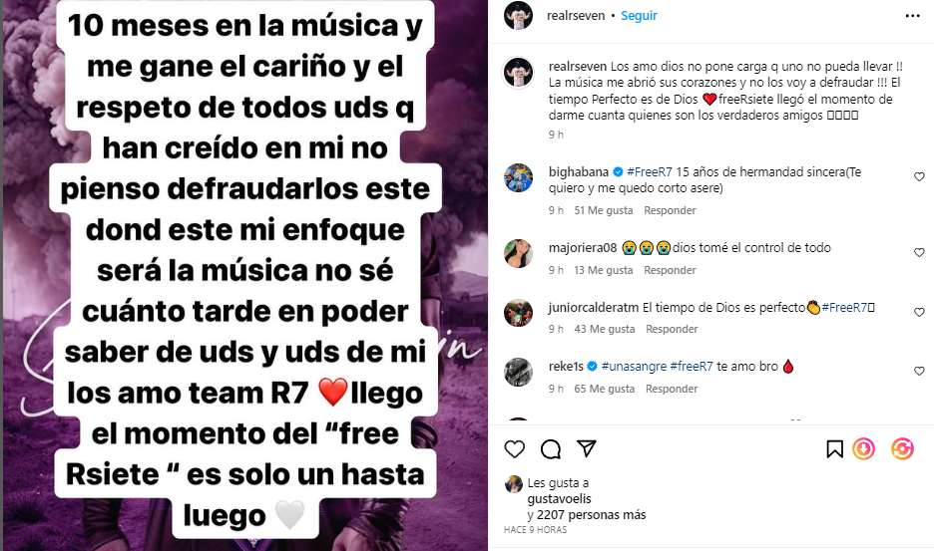Reply to reke1s's comment
The image size is (934, 551).
click(x=672, y=389)
